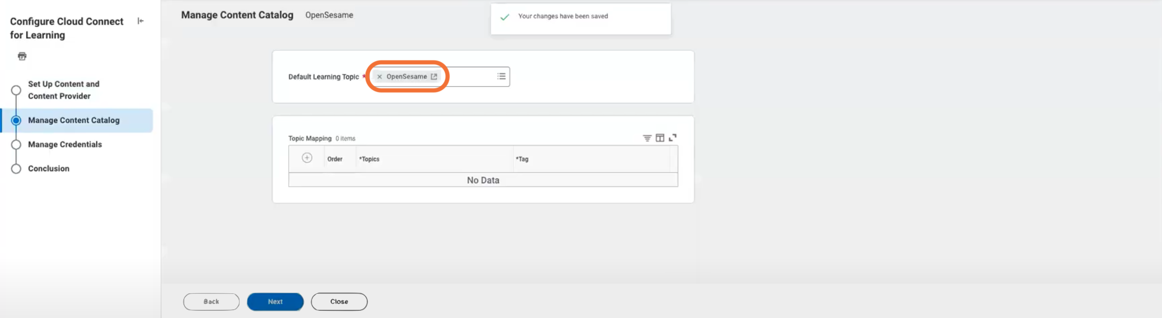
Task: Select the Manage Credentials step circle
Action: click(x=16, y=144)
